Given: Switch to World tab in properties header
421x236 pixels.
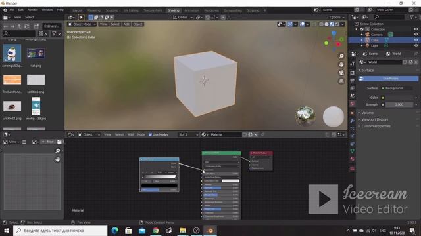Looking at the screenshot, I should pos(393,54).
